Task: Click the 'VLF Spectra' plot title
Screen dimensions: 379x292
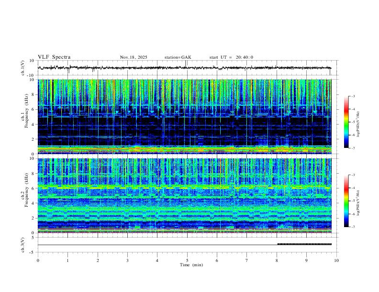Action: point(54,57)
